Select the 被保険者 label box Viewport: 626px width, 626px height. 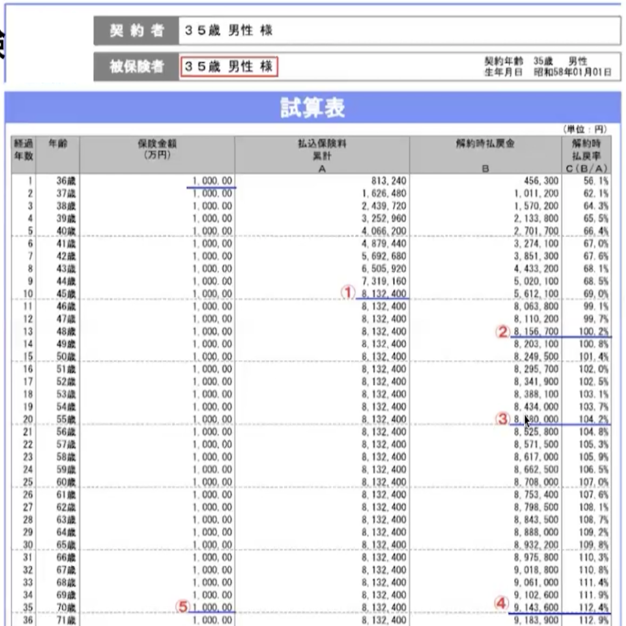(x=136, y=67)
